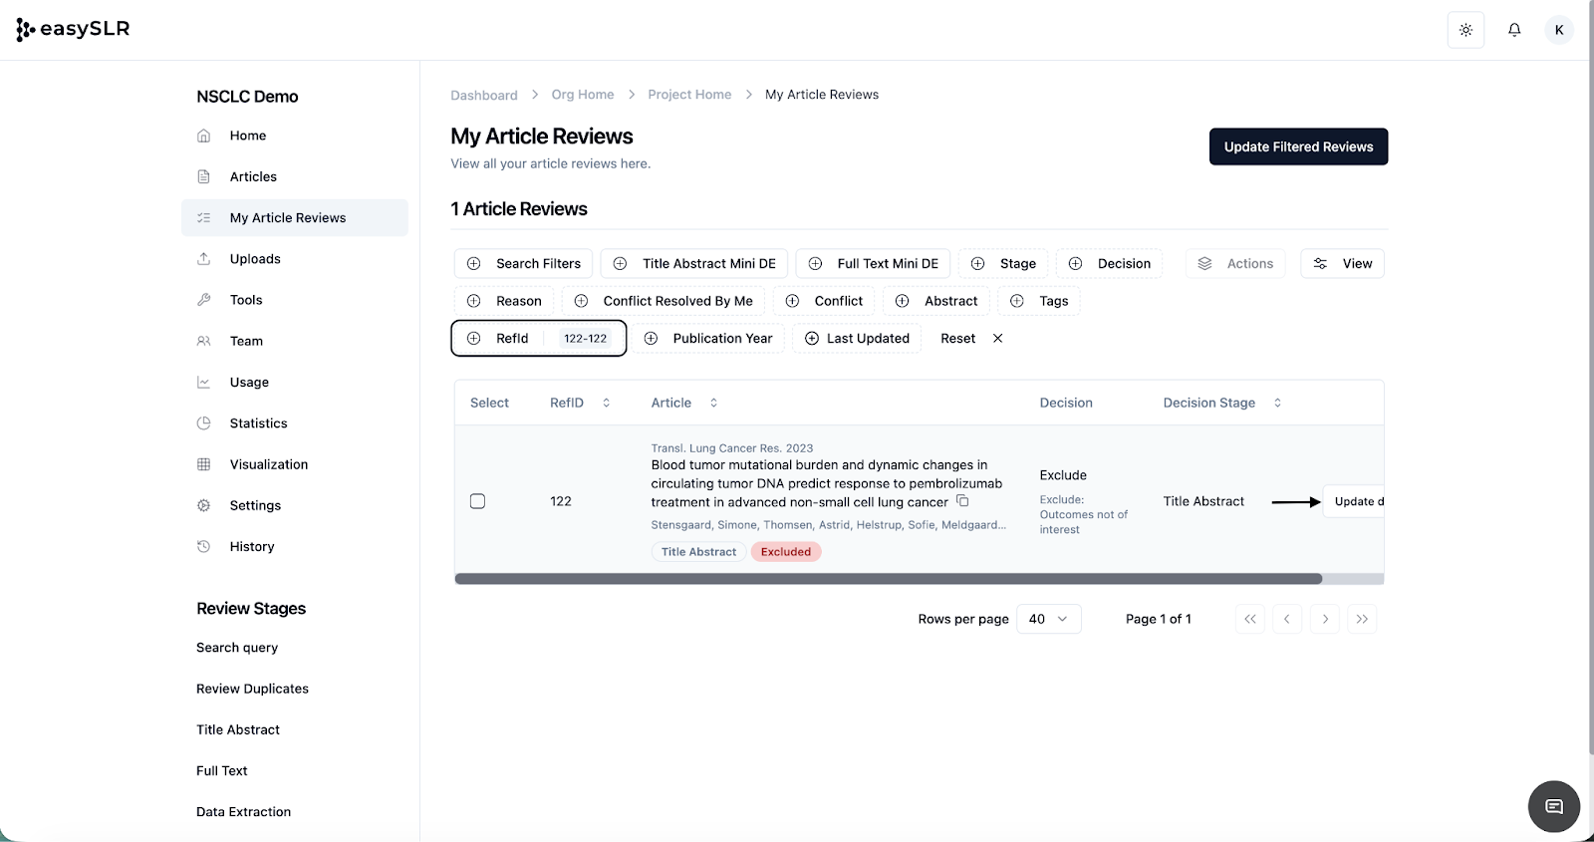The width and height of the screenshot is (1594, 842).
Task: Click the horizontal table scrollbar
Action: pyautogui.click(x=888, y=579)
